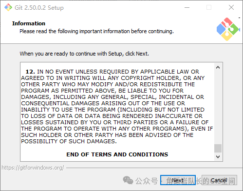Minimize the Git Setup window

pos(187,7)
